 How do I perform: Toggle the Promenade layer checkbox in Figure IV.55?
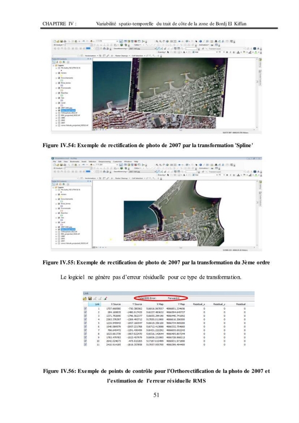(x=59, y=208)
